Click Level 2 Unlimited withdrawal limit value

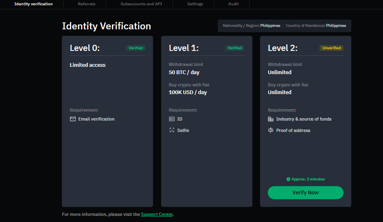click(280, 73)
